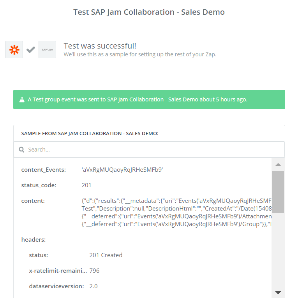Select the content_Events label
Image resolution: width=291 pixels, height=298 pixels.
click(44, 170)
